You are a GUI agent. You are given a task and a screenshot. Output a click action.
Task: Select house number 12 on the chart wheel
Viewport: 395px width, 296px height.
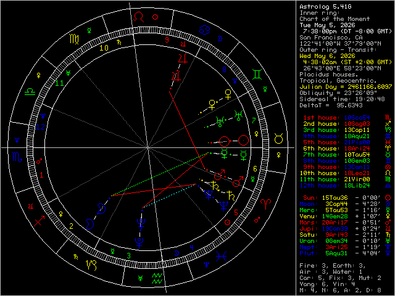[x=40, y=126]
